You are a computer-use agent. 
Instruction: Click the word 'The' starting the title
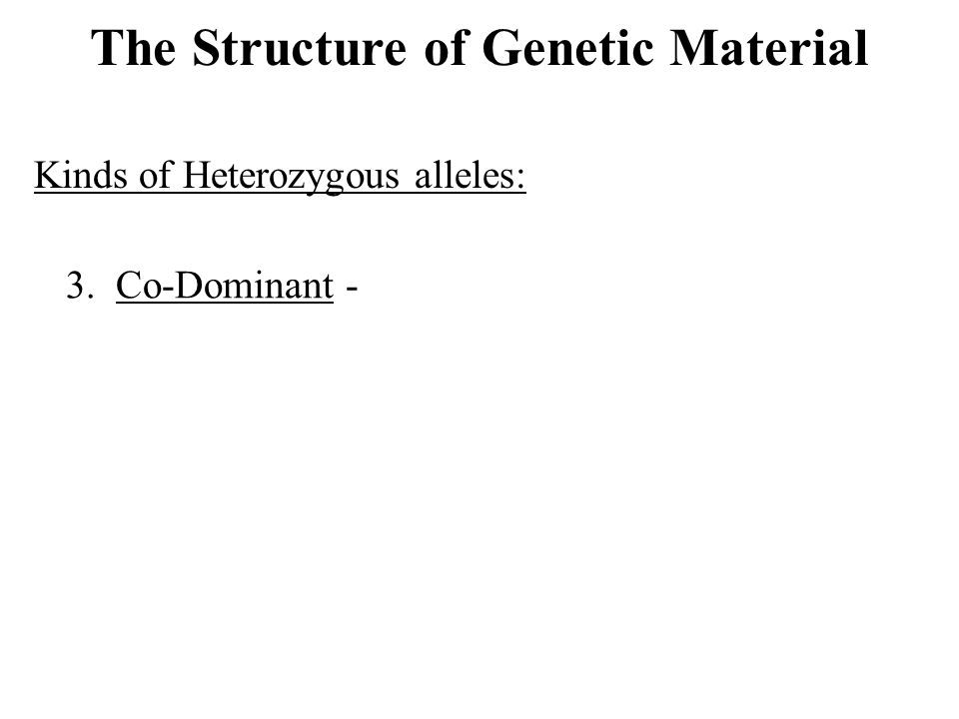coord(133,48)
